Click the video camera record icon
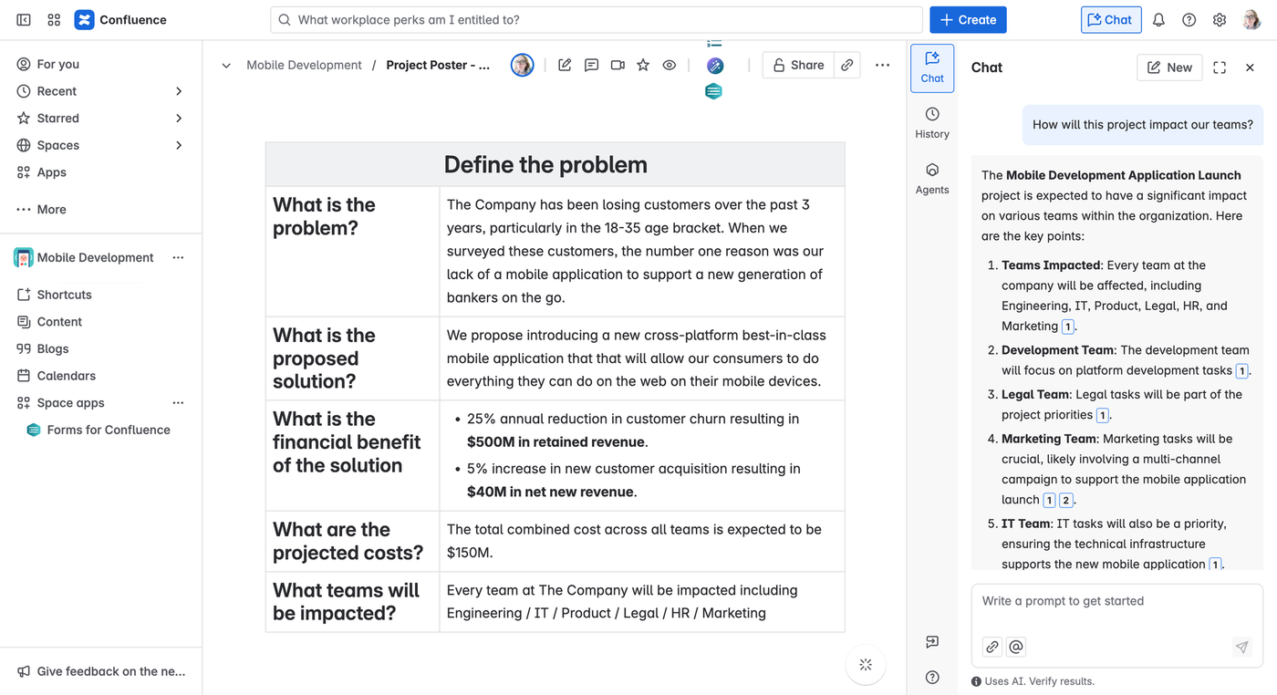 (x=618, y=66)
